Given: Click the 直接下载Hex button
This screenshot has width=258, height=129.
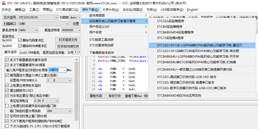Looking at the screenshot, I should click(133, 96).
